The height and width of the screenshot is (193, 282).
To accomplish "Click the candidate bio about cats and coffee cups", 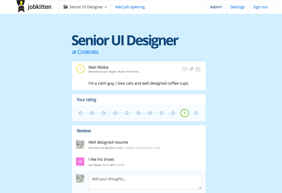I will [139, 83].
